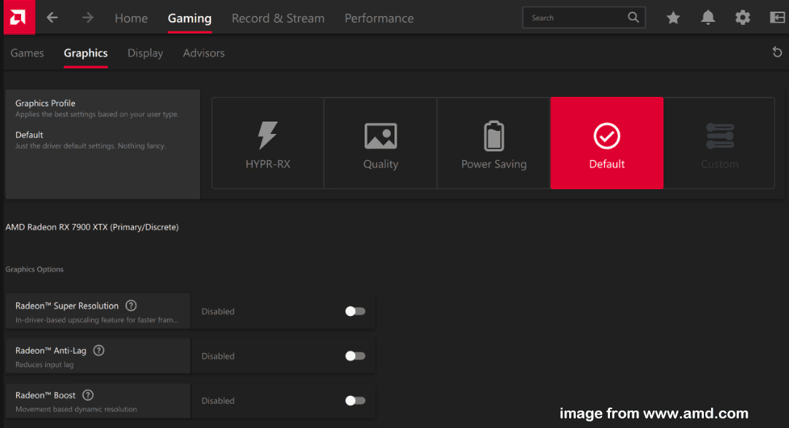The image size is (789, 428).
Task: Turn on Radeon Boost
Action: [x=354, y=400]
